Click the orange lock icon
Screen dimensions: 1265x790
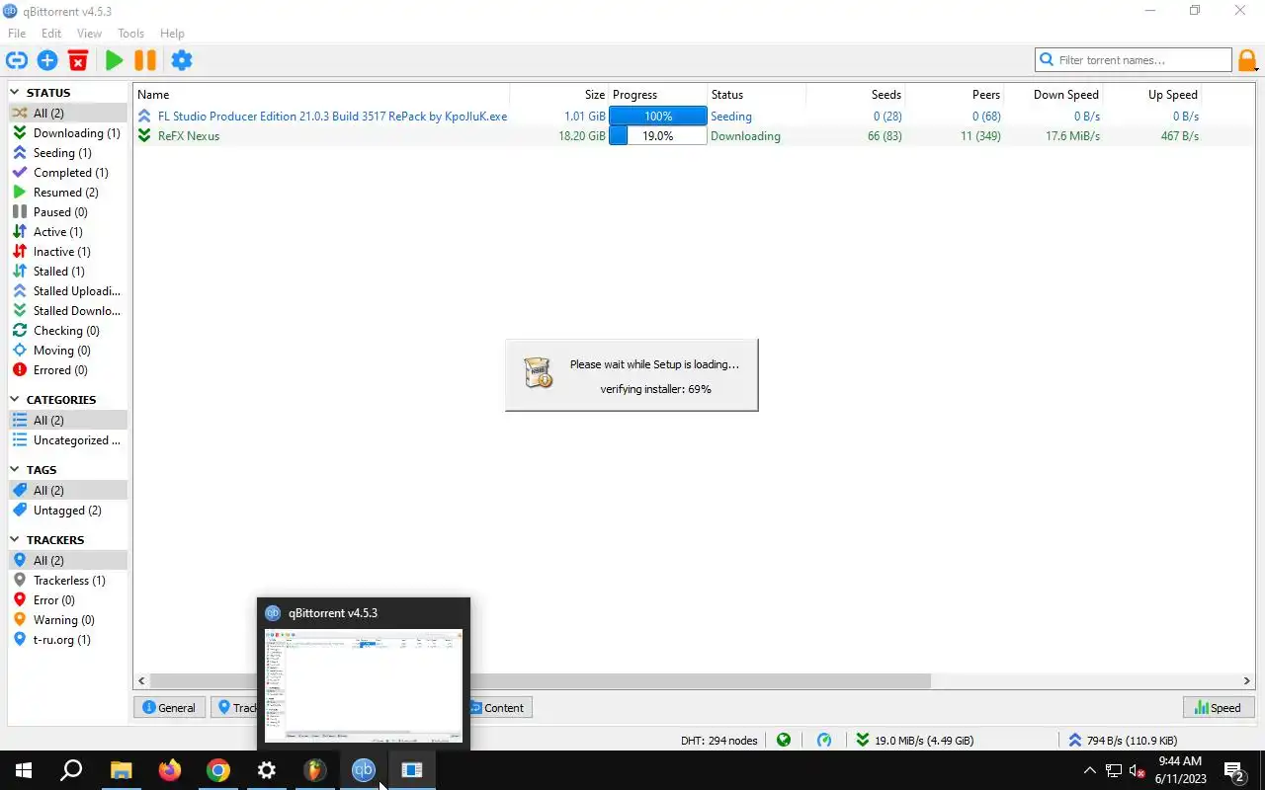coord(1248,60)
